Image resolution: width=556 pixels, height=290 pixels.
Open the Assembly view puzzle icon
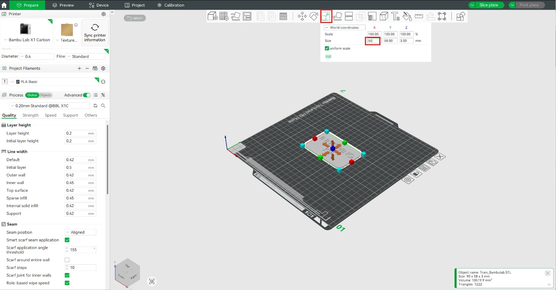point(460,16)
